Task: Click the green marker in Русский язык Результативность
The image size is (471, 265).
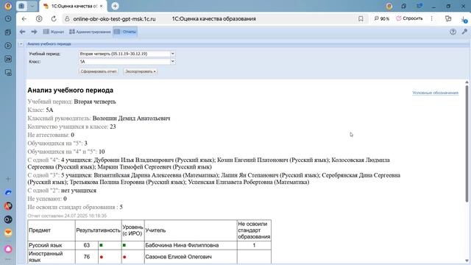Action: pos(102,245)
